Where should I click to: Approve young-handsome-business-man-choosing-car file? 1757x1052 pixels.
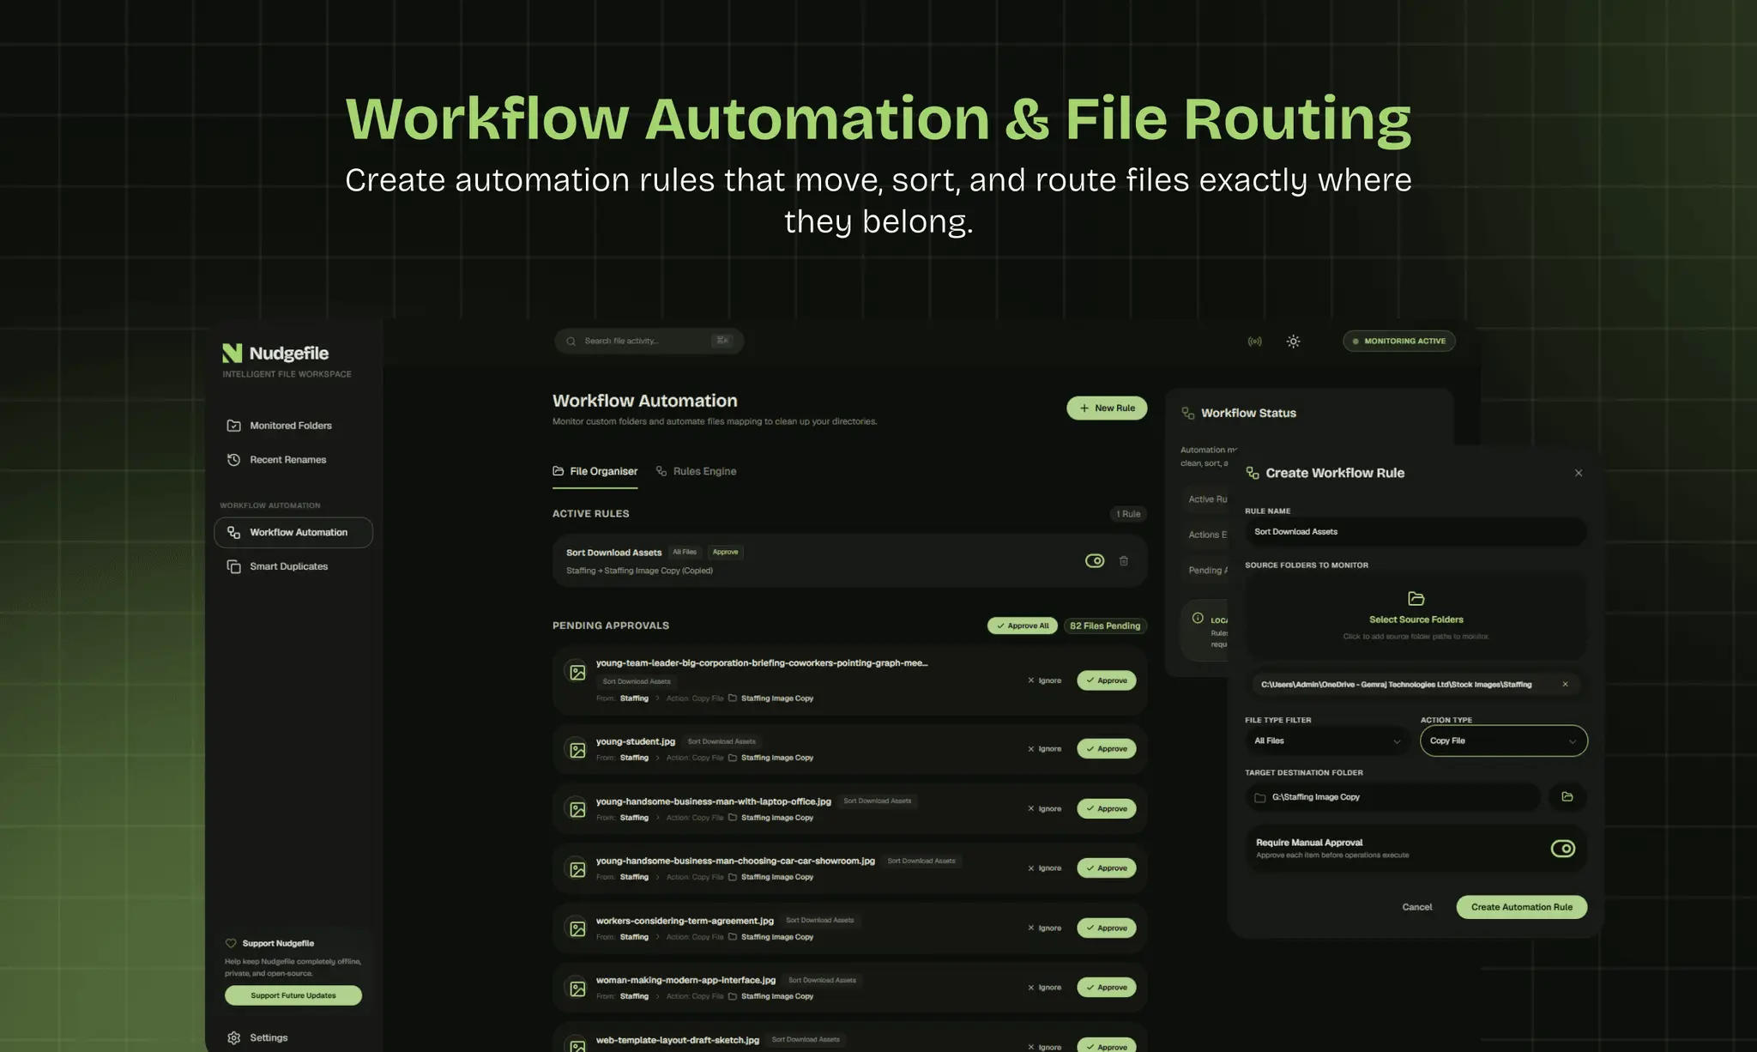tap(1107, 868)
